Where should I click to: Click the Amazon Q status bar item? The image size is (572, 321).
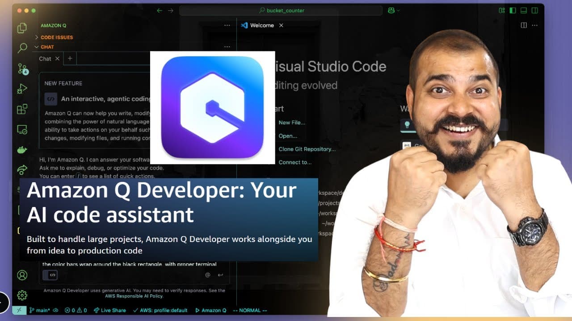pyautogui.click(x=210, y=310)
